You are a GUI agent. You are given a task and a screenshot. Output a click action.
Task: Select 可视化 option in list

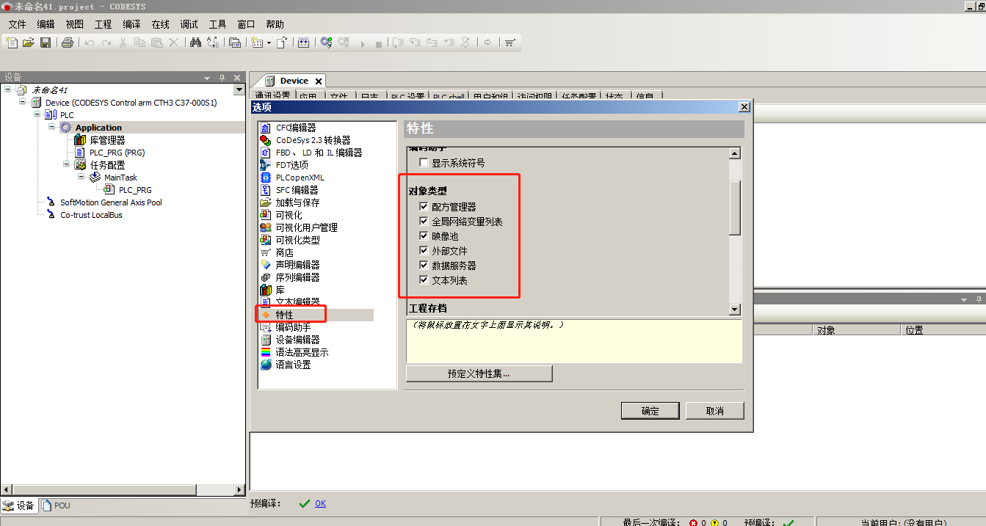click(289, 215)
